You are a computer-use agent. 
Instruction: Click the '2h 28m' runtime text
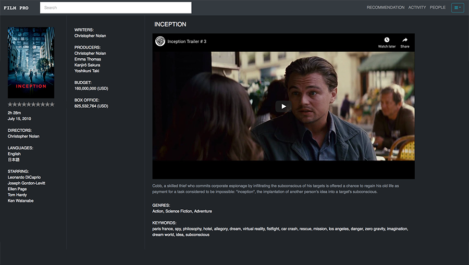point(15,113)
